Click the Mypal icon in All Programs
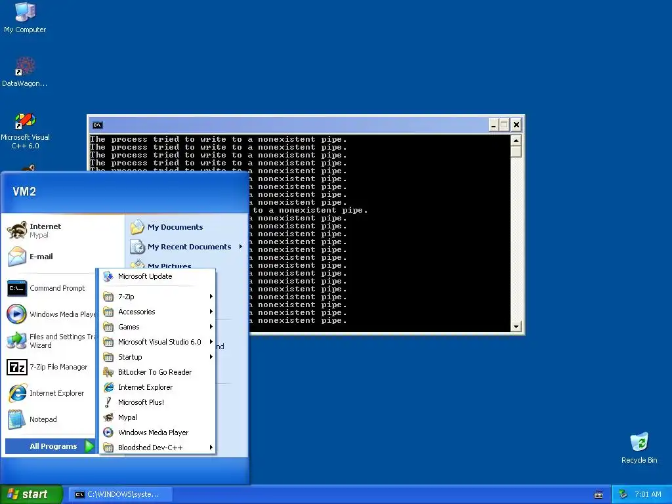Image resolution: width=672 pixels, height=504 pixels. coord(108,417)
